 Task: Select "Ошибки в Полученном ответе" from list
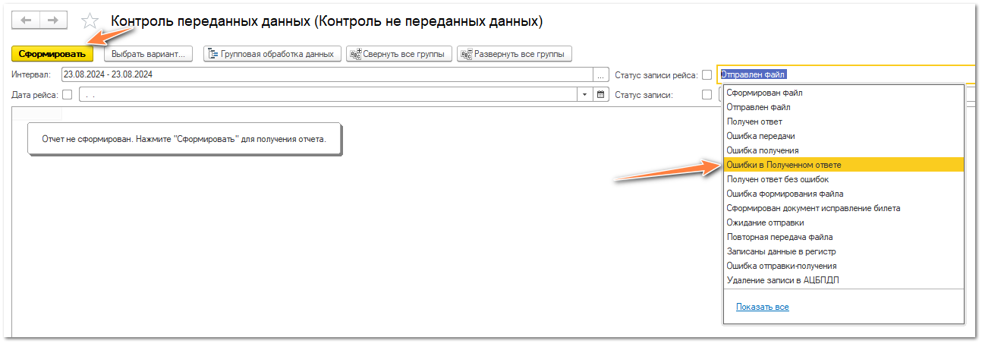pos(784,165)
